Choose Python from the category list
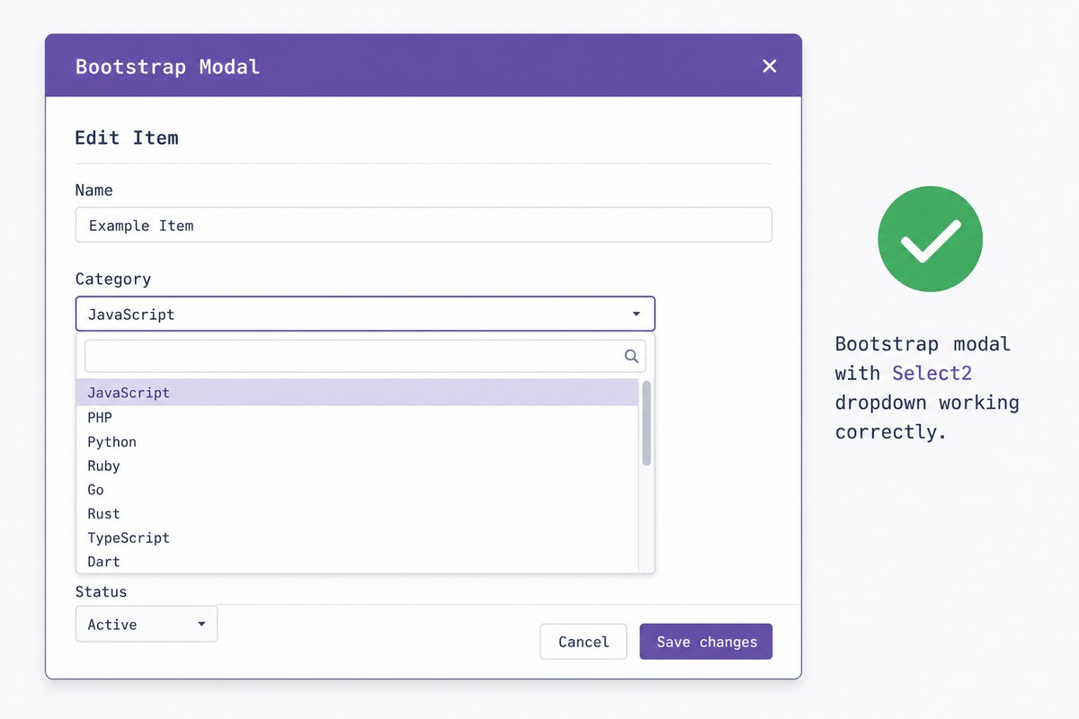 (x=358, y=441)
